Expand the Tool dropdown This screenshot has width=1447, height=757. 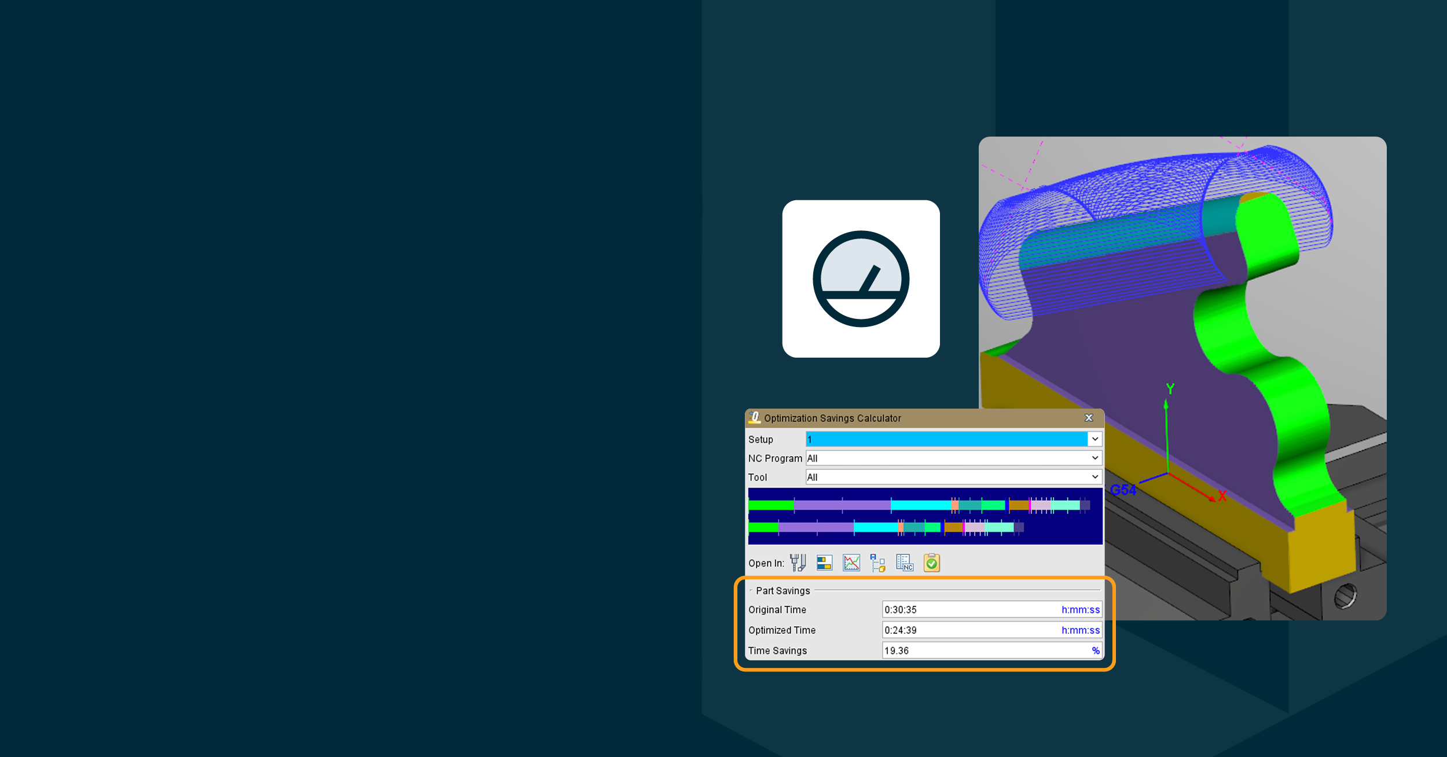[x=1095, y=477]
